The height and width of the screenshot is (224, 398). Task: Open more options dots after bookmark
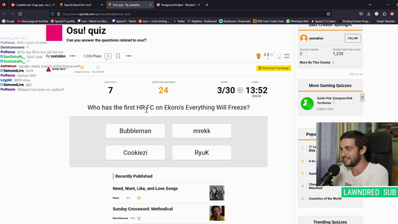[129, 56]
